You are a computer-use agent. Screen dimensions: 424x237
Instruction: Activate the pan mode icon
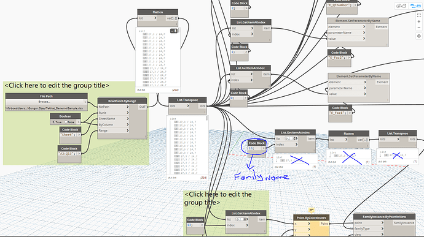pos(419,36)
